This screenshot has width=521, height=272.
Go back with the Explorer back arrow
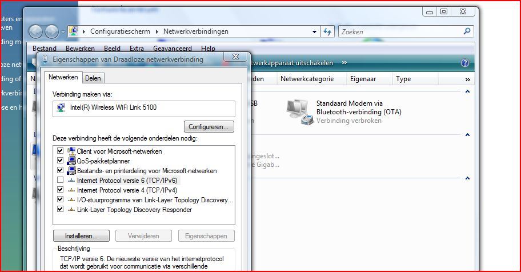pyautogui.click(x=35, y=32)
